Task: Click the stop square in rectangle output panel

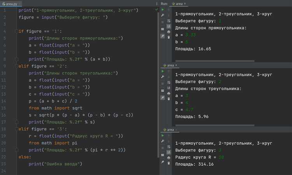Action: [163, 22]
